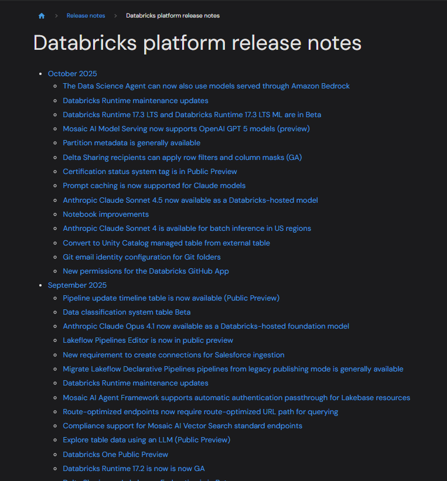Open the Data Science Agent Amazon Bedrock note
The width and height of the screenshot is (447, 481).
206,86
